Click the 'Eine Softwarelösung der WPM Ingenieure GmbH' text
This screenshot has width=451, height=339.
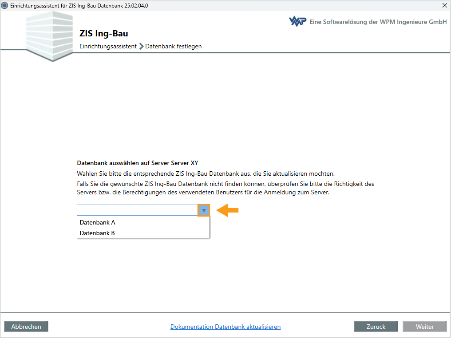(x=378, y=22)
